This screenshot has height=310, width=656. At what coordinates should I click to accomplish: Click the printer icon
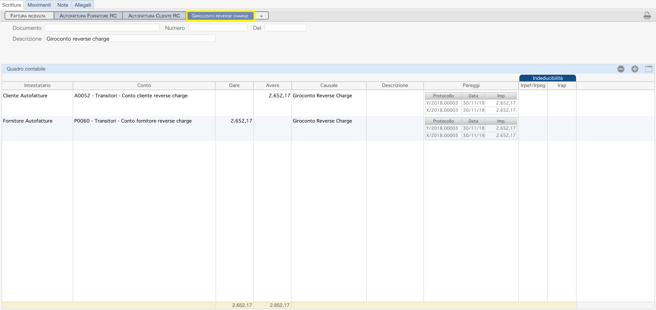point(647,16)
